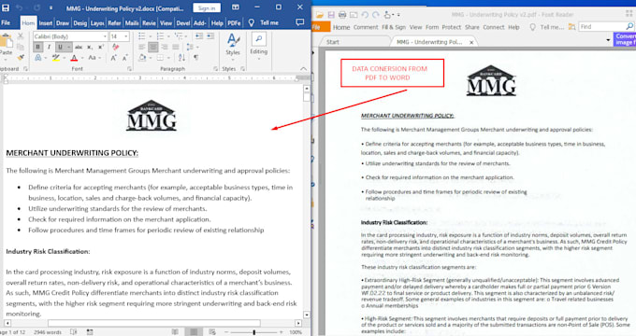Click the Ribbon Display Options icon in Word
This screenshot has width=636, height=336.
(236, 7)
